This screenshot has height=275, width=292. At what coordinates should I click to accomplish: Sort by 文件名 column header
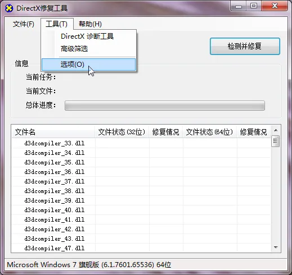53,132
